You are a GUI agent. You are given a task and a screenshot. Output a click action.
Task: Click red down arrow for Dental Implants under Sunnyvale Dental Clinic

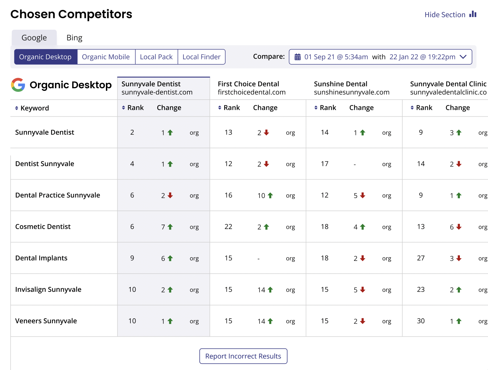(459, 258)
